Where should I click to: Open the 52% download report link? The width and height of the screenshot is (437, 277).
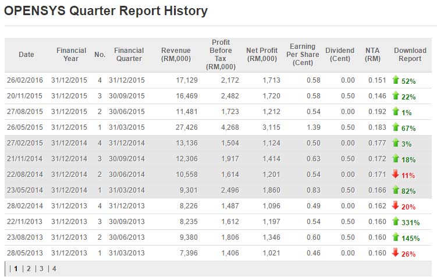tap(408, 81)
